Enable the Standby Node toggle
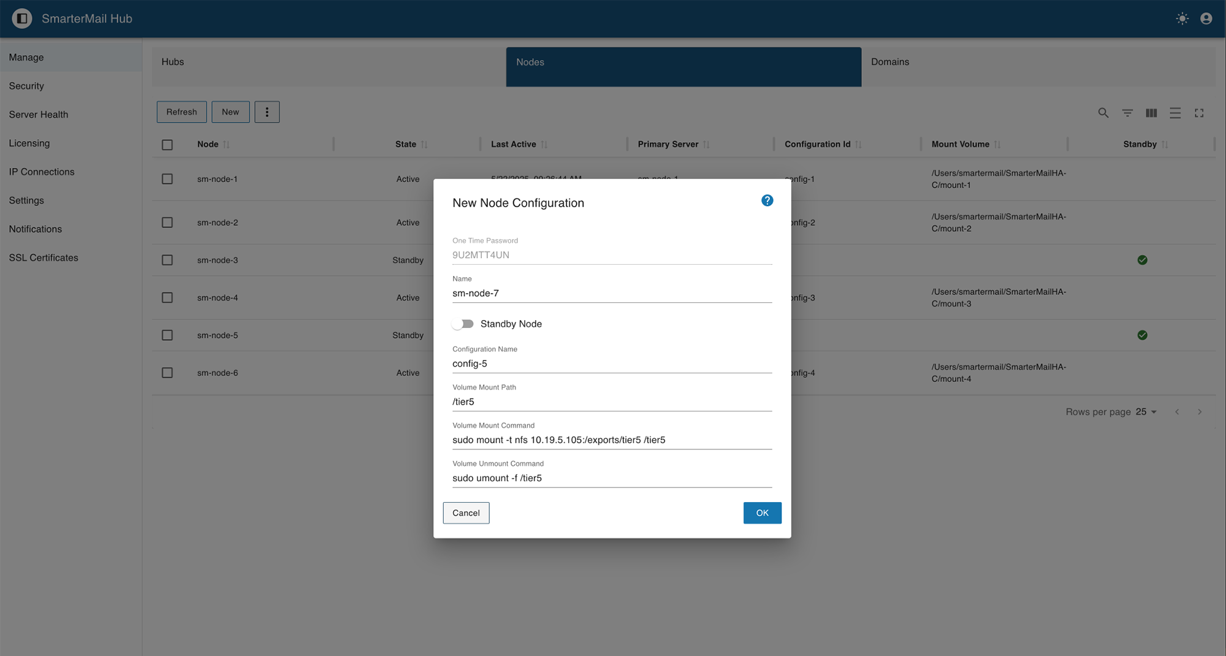The height and width of the screenshot is (656, 1226). tap(463, 324)
